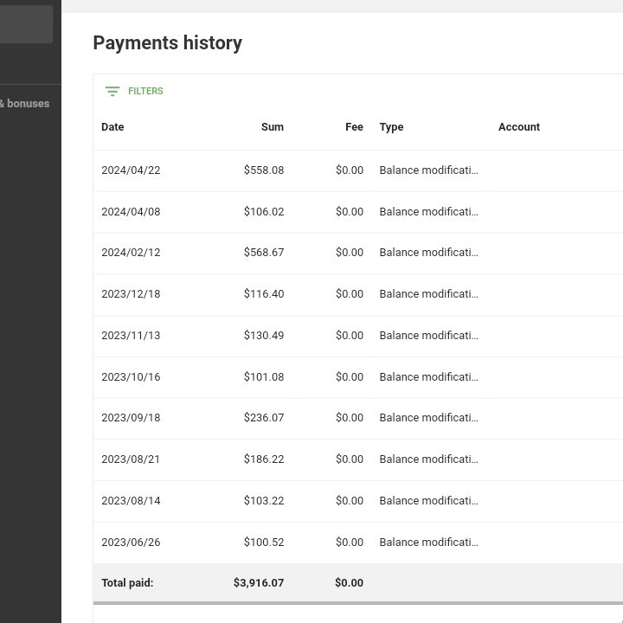Image resolution: width=623 pixels, height=623 pixels.
Task: Select the 2023/10/16 payment date
Action: (131, 377)
